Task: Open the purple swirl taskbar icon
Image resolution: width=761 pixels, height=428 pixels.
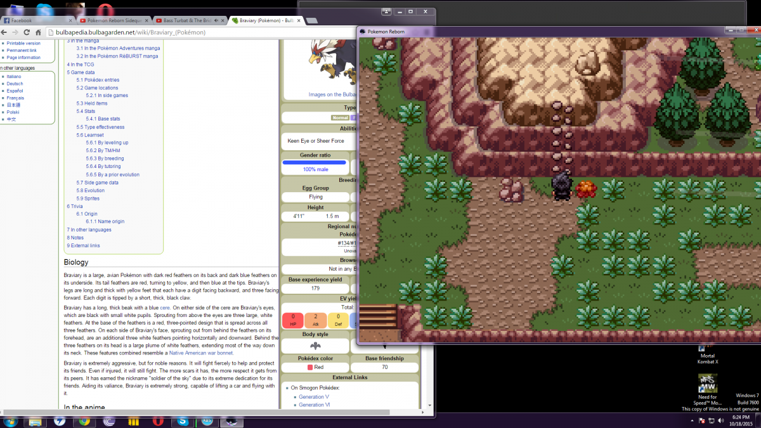Action: pyautogui.click(x=109, y=421)
